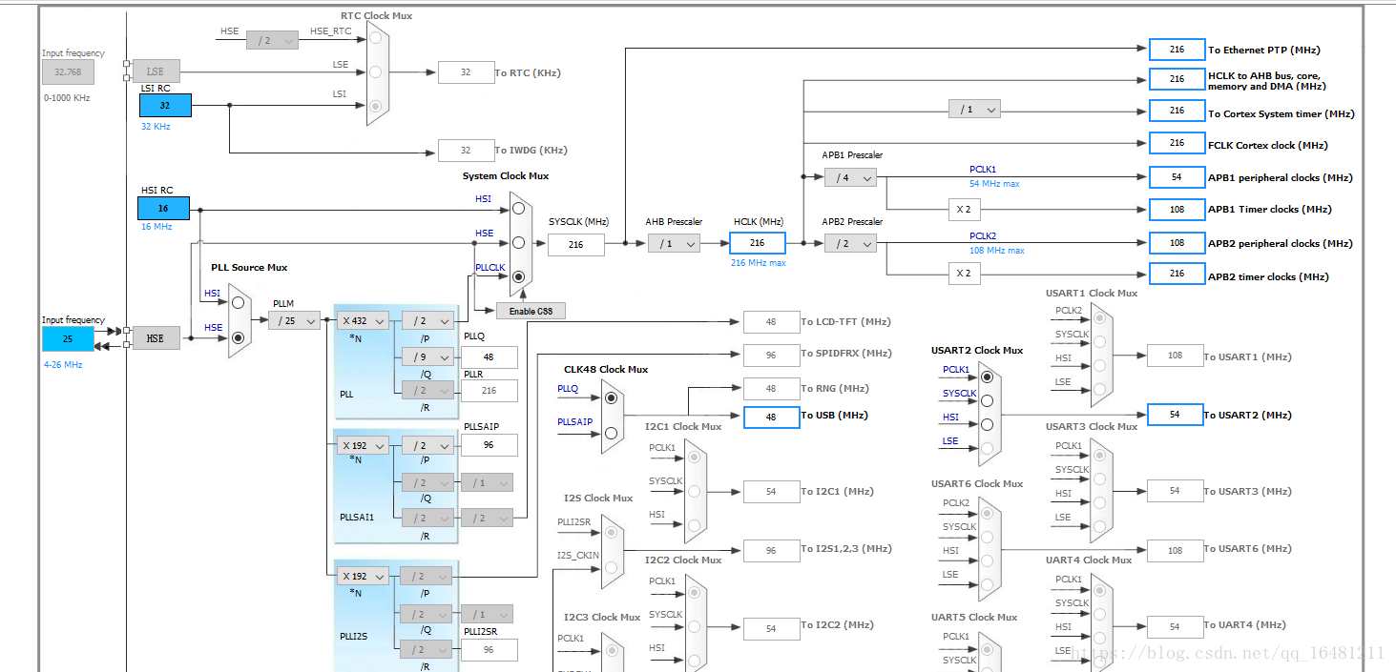Select HSE_RTC in RTC Clock Mux
This screenshot has width=1396, height=672.
pyautogui.click(x=376, y=39)
